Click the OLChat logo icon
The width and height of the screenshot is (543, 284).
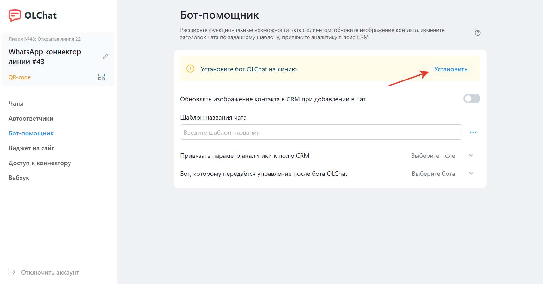[15, 15]
